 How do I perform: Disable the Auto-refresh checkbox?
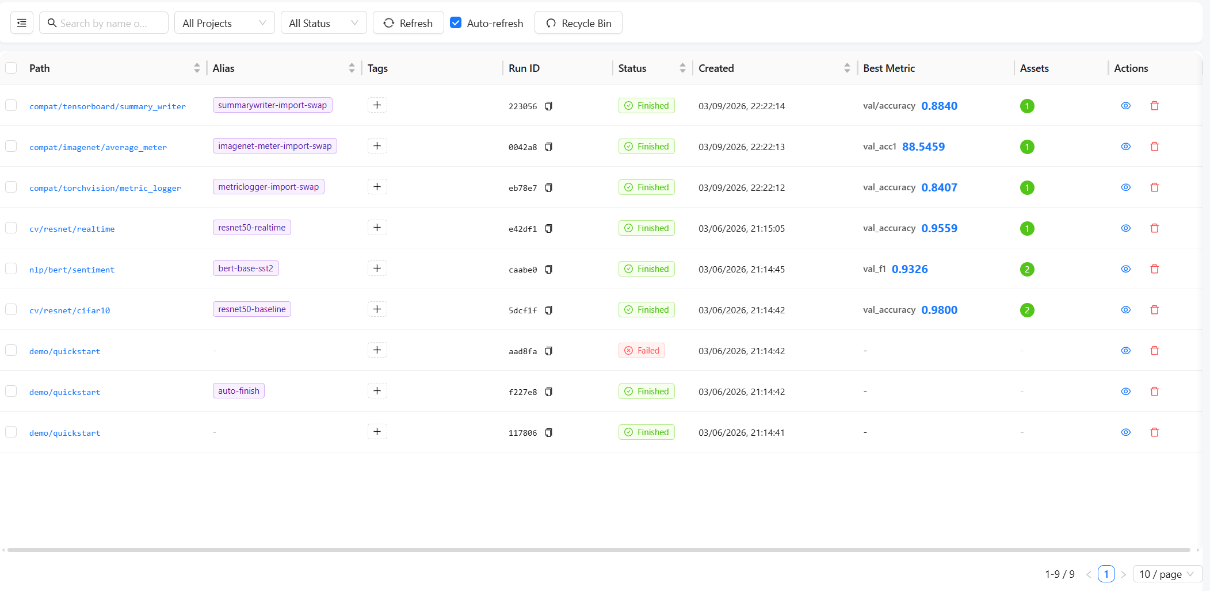(x=456, y=23)
